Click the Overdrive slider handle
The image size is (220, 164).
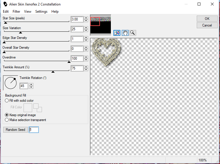tap(69, 62)
